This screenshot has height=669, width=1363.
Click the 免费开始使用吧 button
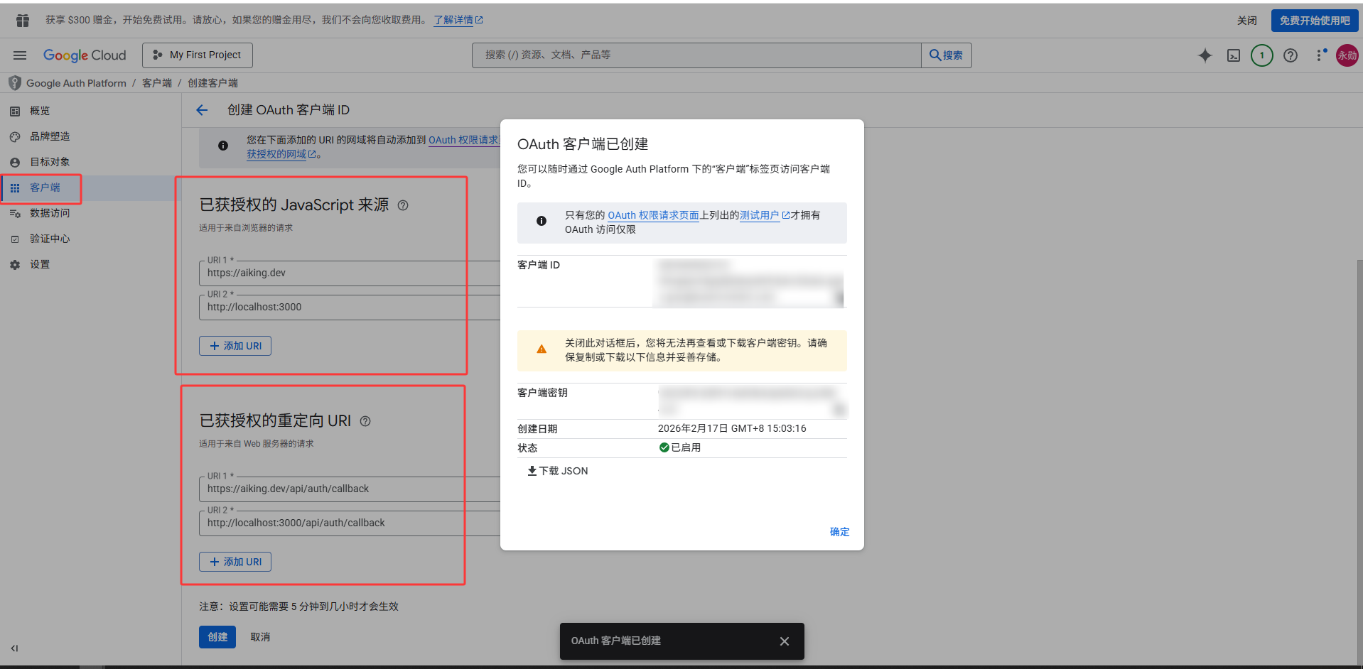tap(1315, 21)
